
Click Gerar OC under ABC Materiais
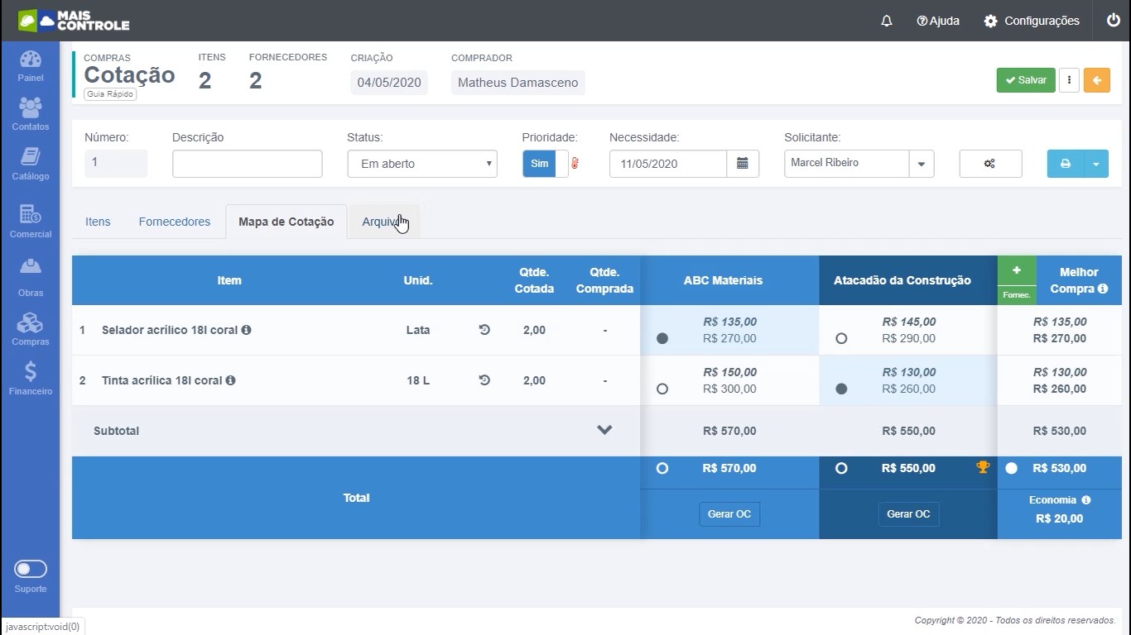pos(729,514)
